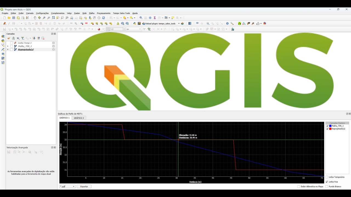
Task: Open Data Source Manager from the left sidebar
Action: point(3,36)
